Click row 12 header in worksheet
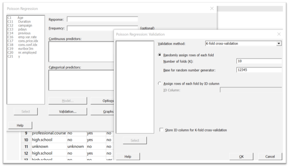The image size is (289, 167). point(26,153)
